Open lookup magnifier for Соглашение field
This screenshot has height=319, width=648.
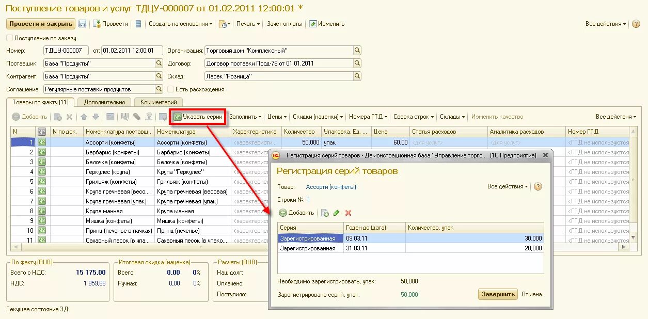click(x=159, y=89)
